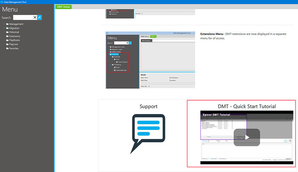Image resolution: width=298 pixels, height=172 pixels.
Task: Click the Data Management Tool title icon
Action: [2, 2]
